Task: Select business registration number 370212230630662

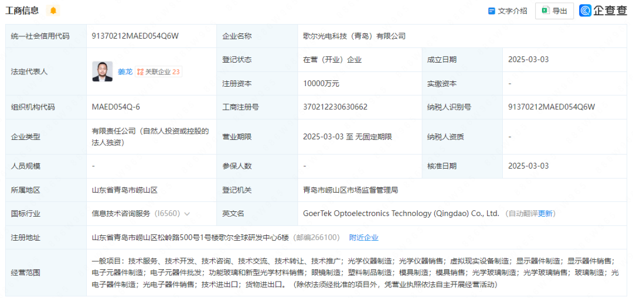Action: (335, 107)
